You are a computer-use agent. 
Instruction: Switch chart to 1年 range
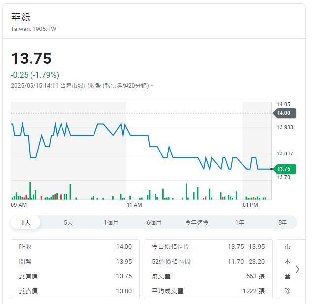(240, 222)
